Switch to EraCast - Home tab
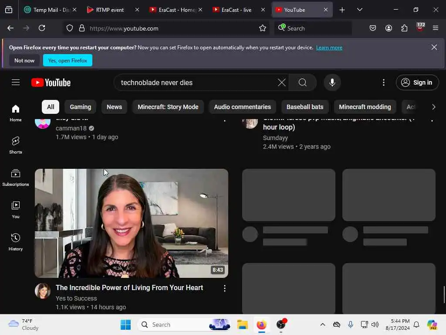The height and width of the screenshot is (335, 446). point(172,10)
